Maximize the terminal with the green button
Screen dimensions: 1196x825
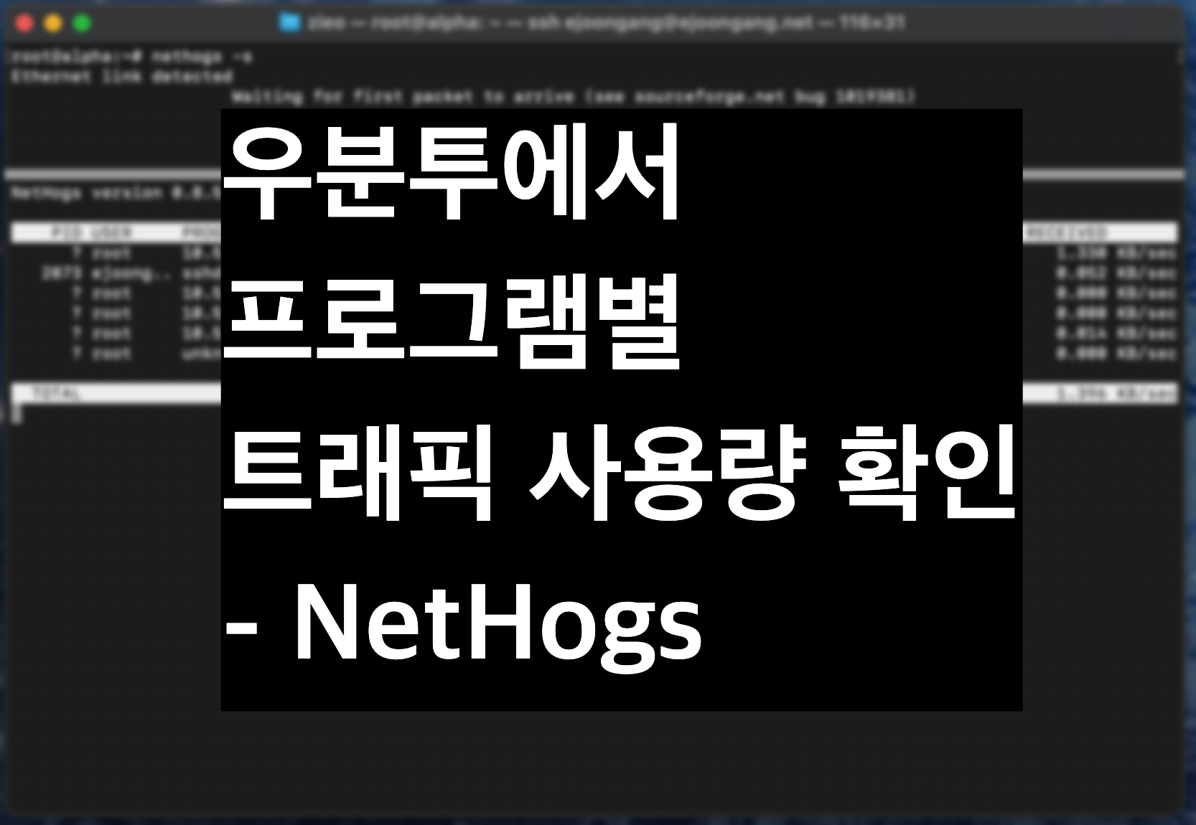pos(82,24)
